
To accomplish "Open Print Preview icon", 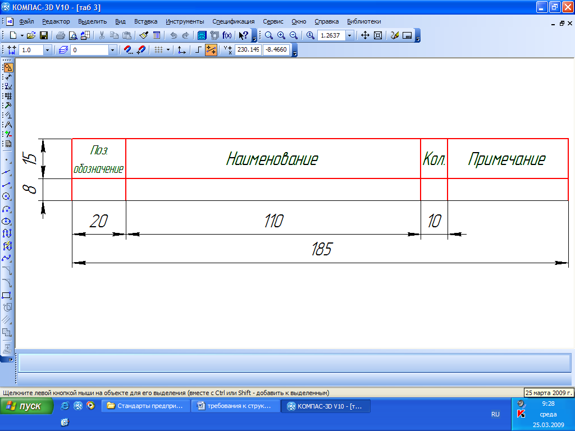I will coord(73,35).
